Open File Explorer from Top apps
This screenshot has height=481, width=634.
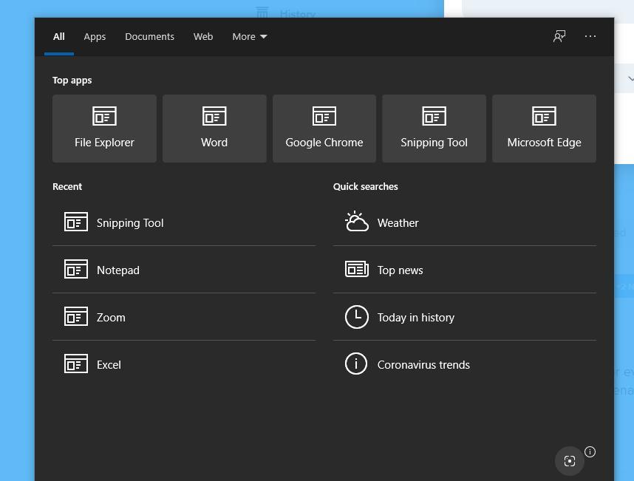[104, 128]
